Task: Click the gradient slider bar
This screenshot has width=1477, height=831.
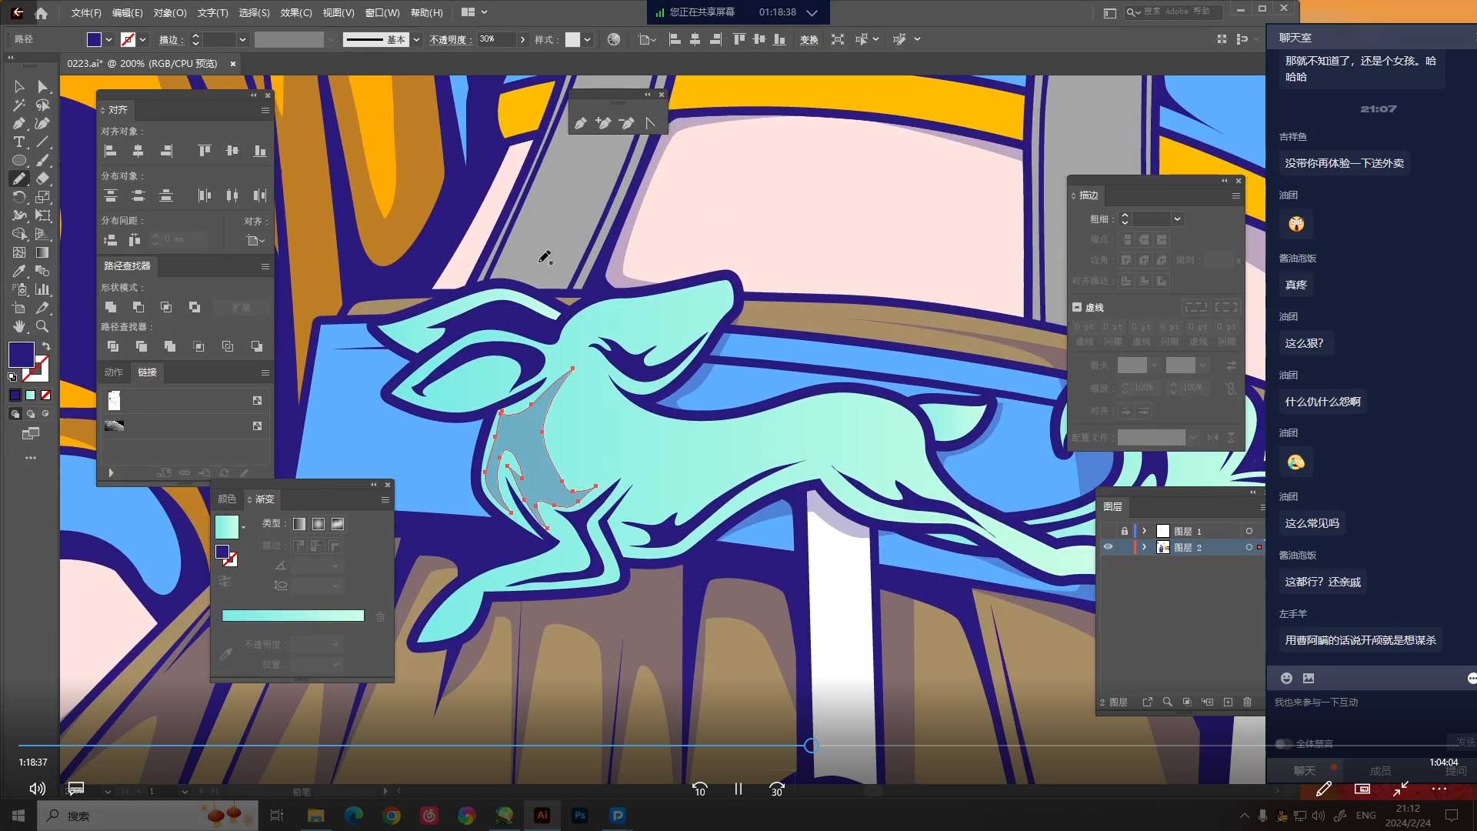Action: point(292,616)
